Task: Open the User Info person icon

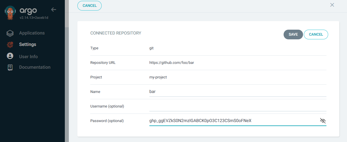Action: click(x=10, y=56)
